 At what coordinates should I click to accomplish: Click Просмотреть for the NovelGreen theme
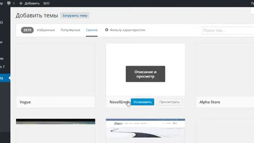[169, 102]
